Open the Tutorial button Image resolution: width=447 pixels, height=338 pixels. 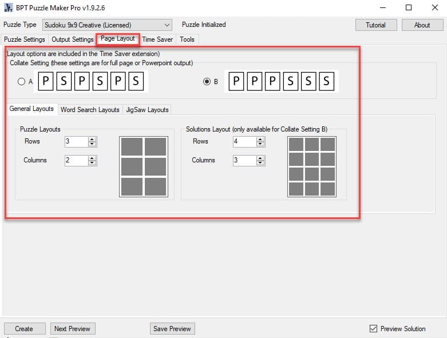point(375,25)
